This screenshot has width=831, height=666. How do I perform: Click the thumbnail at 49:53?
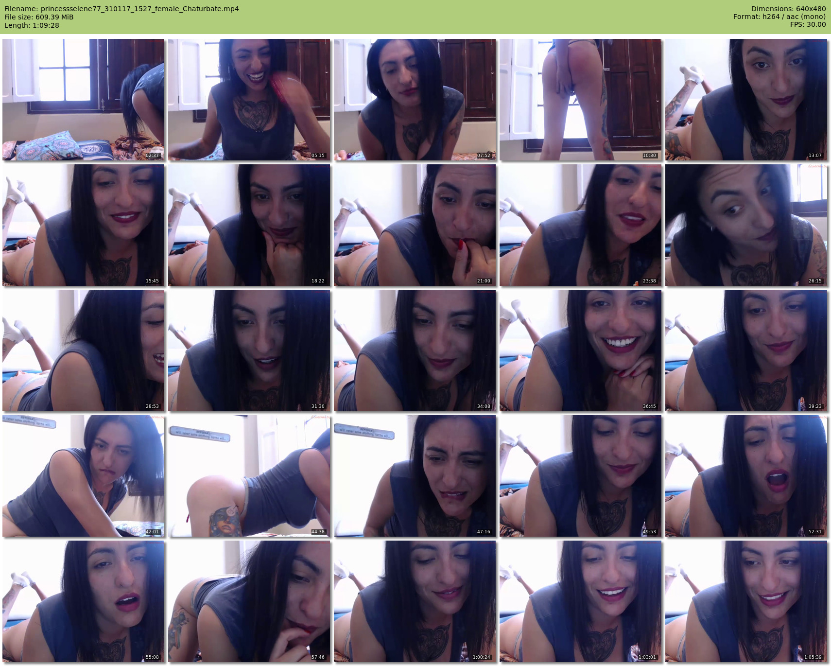[x=580, y=476]
